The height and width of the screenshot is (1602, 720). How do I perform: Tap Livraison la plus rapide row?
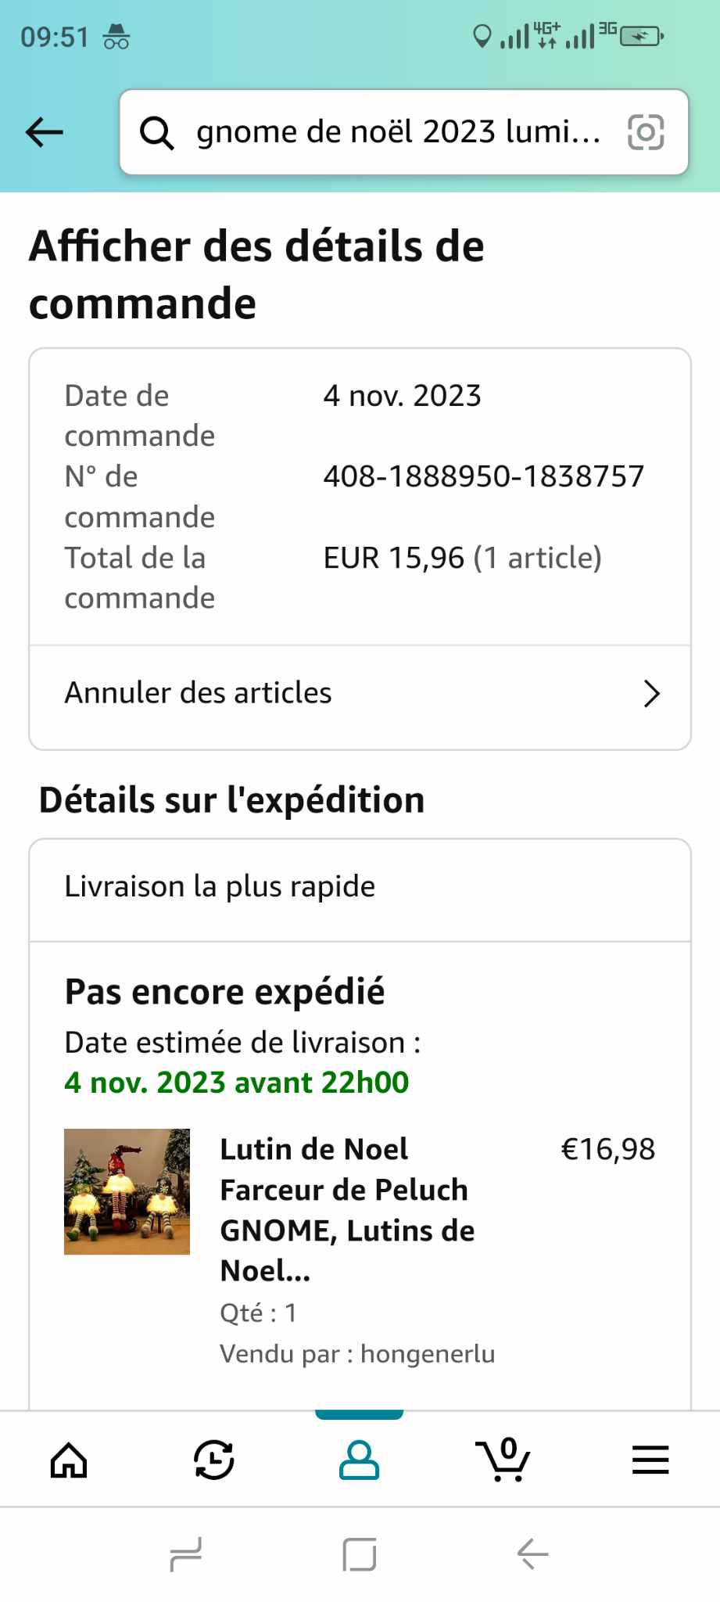[x=220, y=887]
